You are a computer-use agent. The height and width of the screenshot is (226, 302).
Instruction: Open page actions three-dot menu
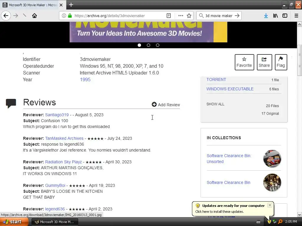[x=181, y=16]
